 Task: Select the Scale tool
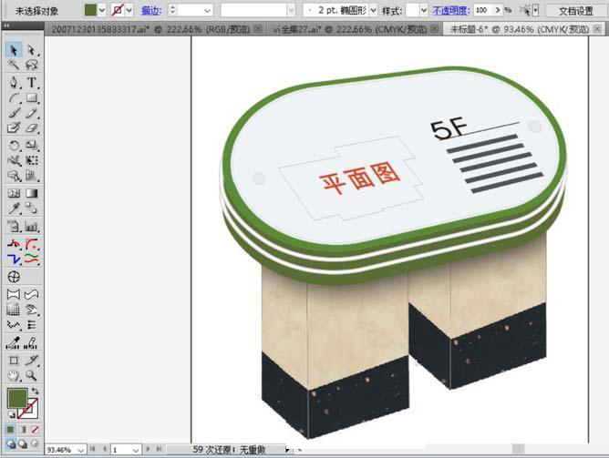(32, 146)
